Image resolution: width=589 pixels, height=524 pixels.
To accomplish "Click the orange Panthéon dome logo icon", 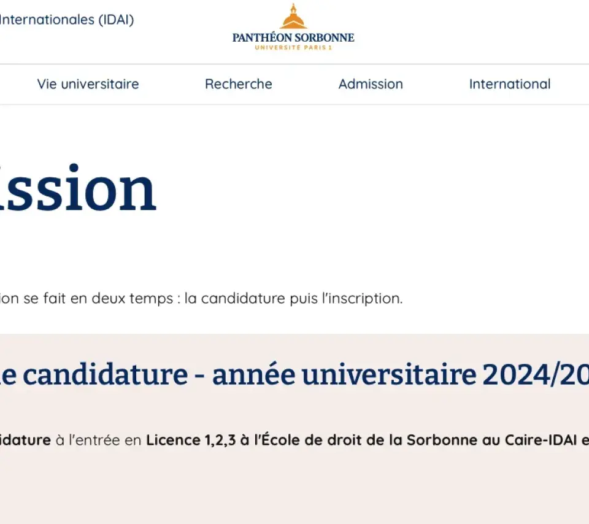I will click(293, 17).
